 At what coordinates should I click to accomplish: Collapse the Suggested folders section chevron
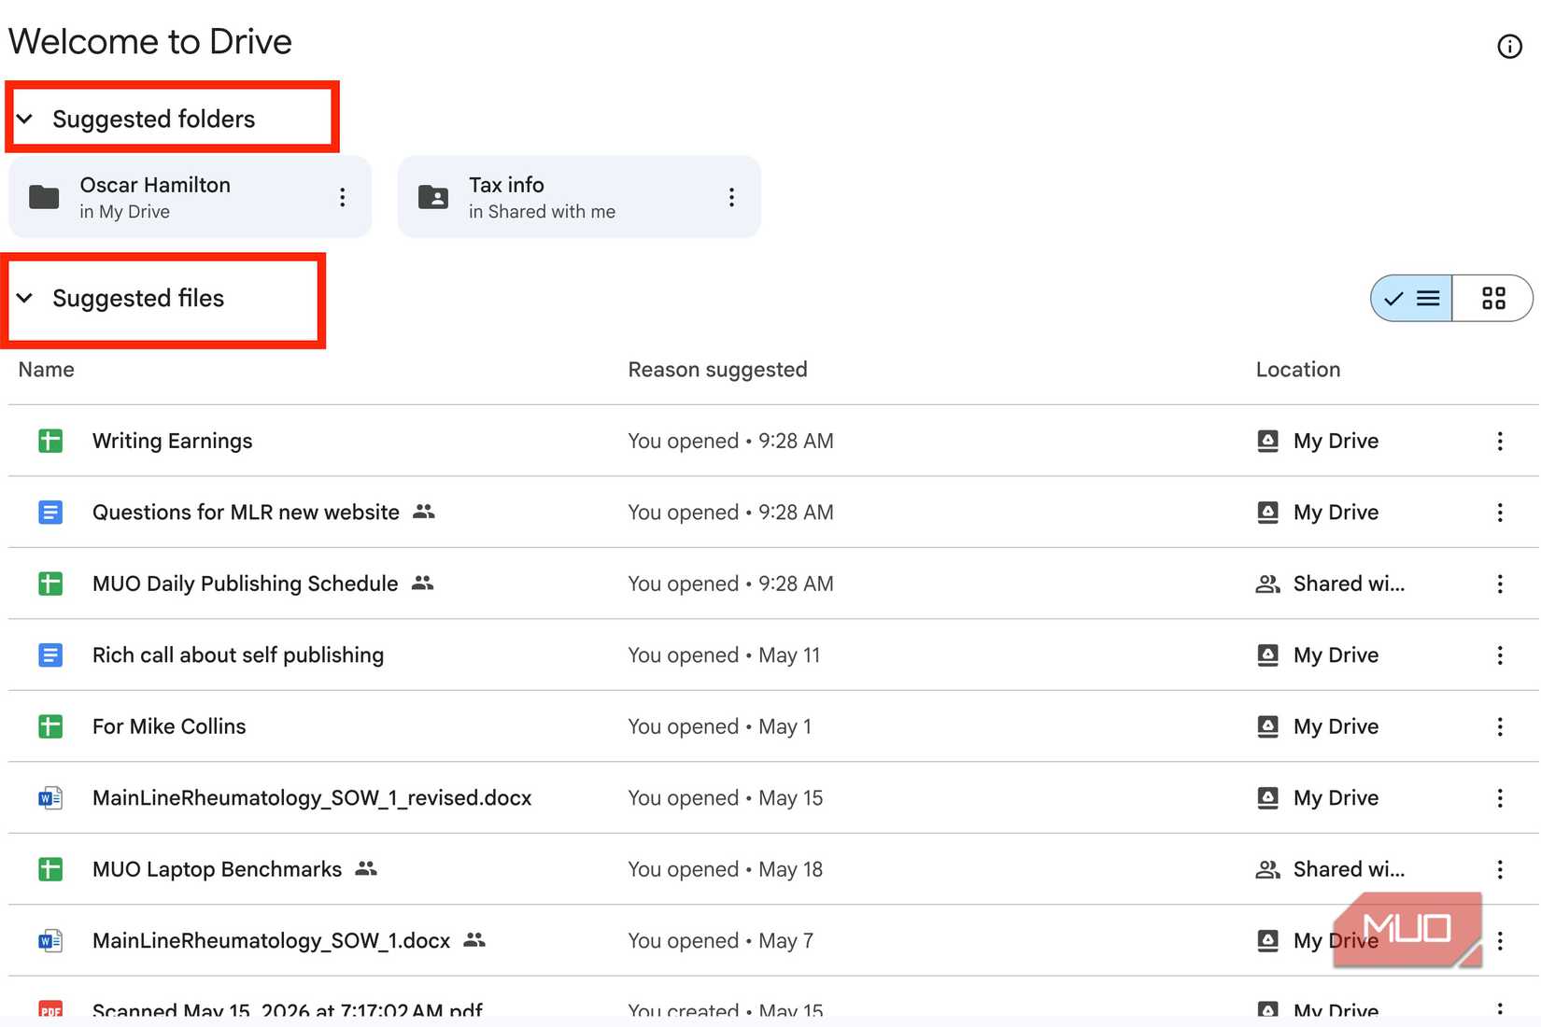coord(25,119)
